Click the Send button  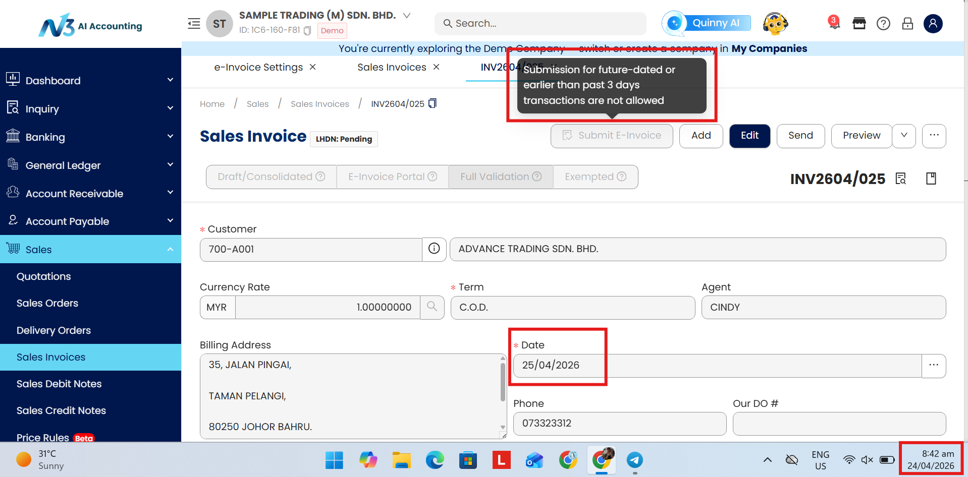(800, 136)
